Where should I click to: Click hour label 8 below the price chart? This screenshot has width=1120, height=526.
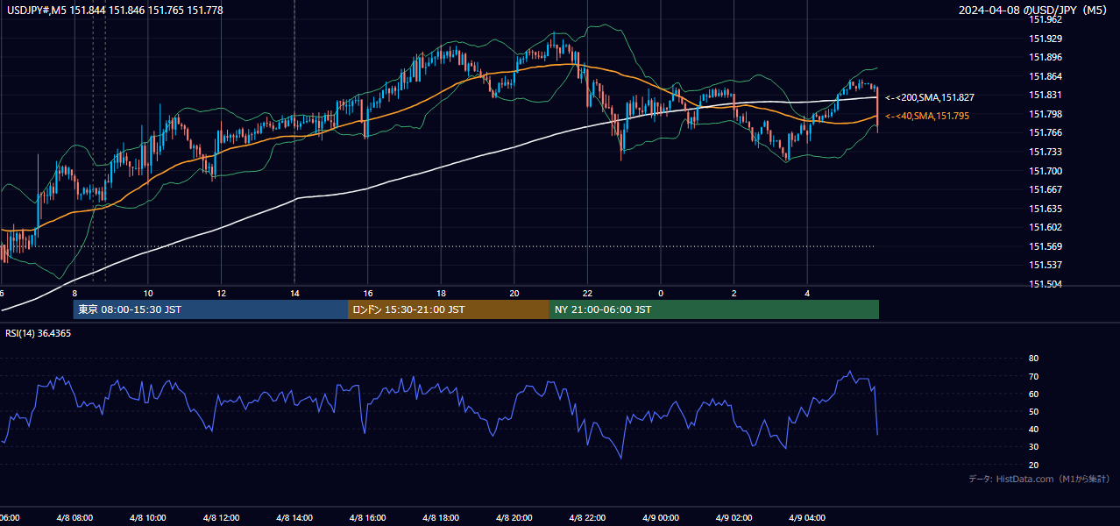tap(75, 293)
